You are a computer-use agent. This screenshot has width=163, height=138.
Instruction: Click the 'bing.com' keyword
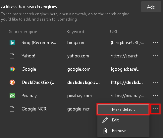pyautogui.click(x=76, y=43)
